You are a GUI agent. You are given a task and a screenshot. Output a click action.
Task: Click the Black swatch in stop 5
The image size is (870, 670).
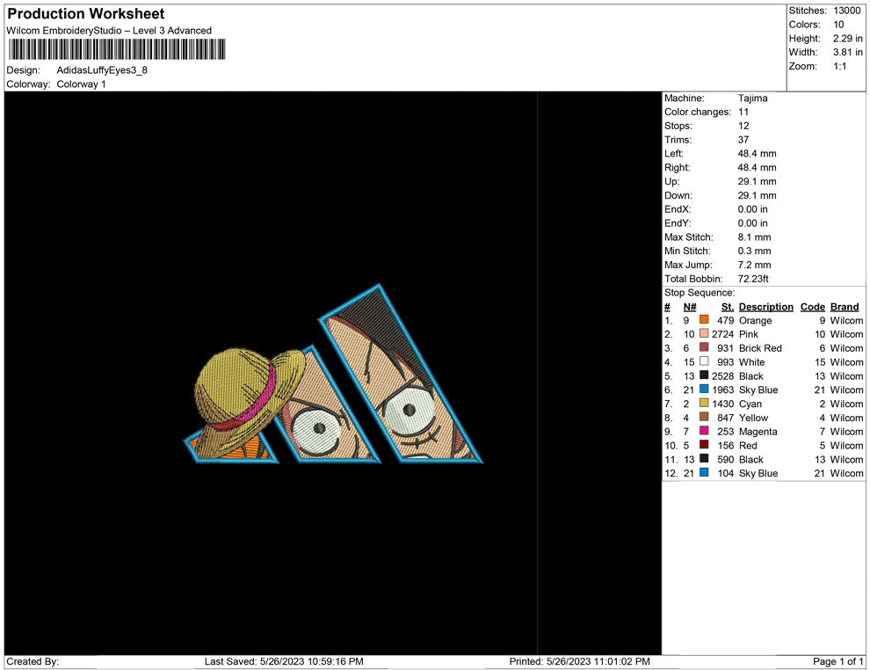click(704, 375)
